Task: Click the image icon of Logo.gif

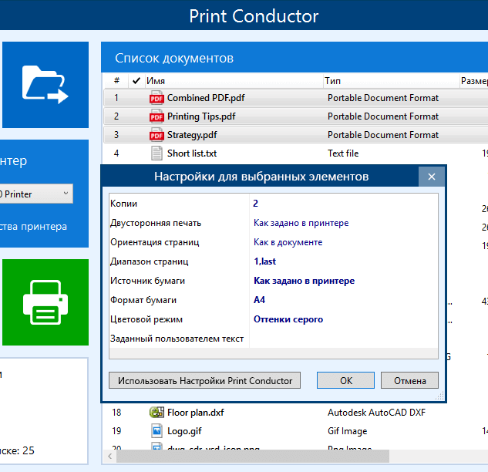Action: (156, 431)
